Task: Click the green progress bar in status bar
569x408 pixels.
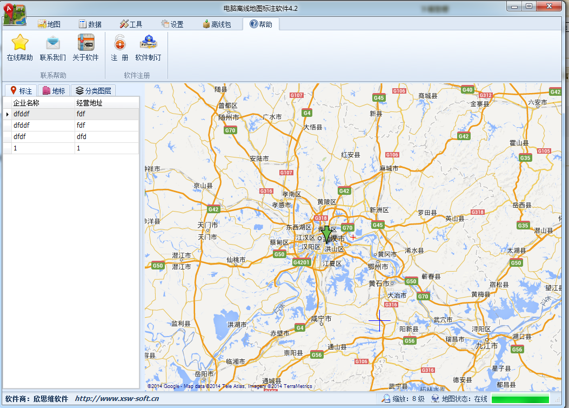Action: 520,399
